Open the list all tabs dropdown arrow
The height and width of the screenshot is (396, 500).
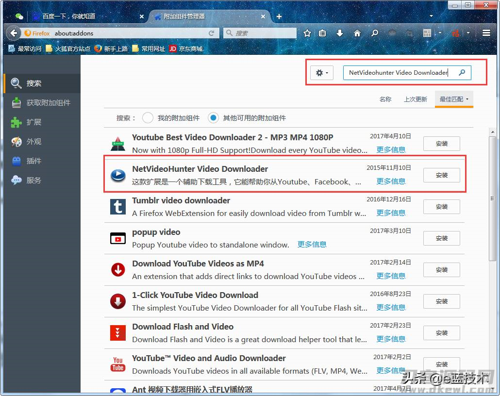pyautogui.click(x=432, y=16)
